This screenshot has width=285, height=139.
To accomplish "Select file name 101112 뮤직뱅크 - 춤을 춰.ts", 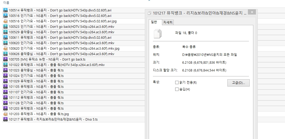I will [x=36, y=98].
